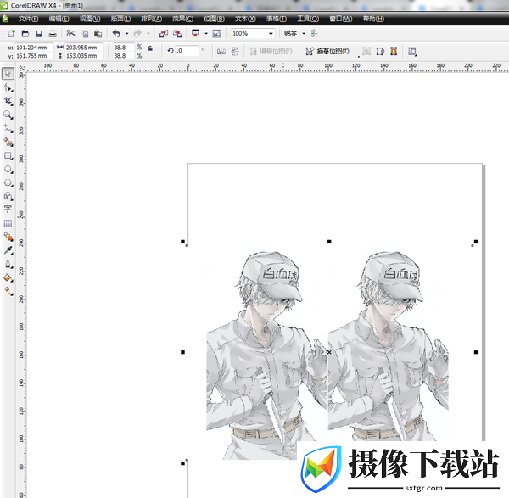The width and height of the screenshot is (509, 498).
Task: Expand the undo history arrow
Action: (127, 33)
